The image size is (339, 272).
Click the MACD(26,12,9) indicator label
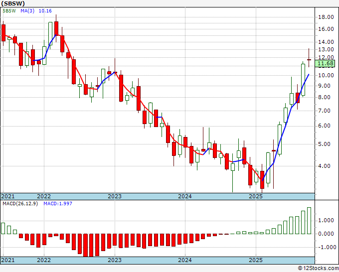20,204
